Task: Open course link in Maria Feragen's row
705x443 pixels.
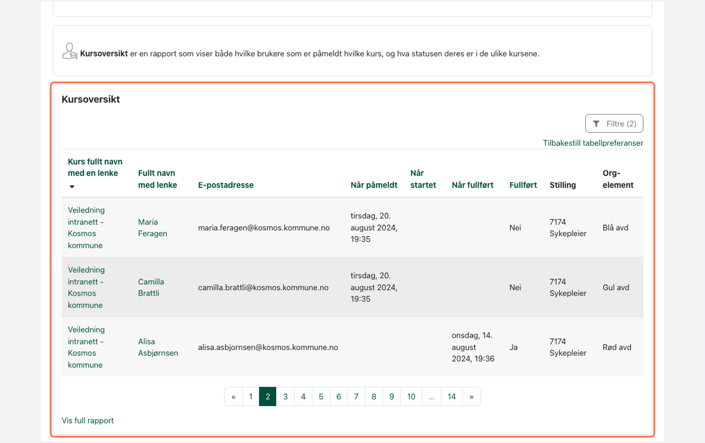Action: point(86,227)
